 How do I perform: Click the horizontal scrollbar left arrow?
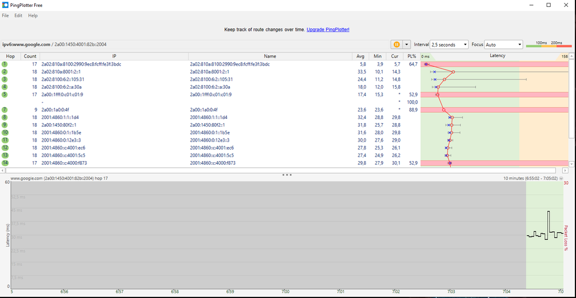click(x=2, y=170)
